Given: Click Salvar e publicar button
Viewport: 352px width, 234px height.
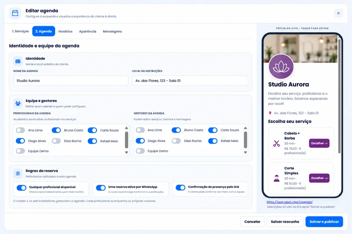Looking at the screenshot, I should click(x=324, y=221).
